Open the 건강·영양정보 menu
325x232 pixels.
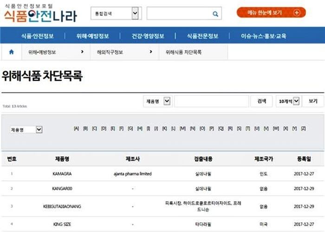(148, 36)
